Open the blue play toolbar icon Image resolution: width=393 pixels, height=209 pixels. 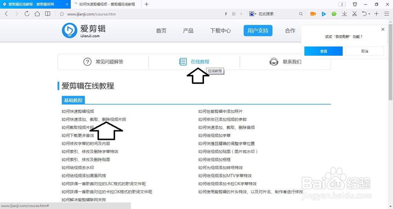[324, 14]
